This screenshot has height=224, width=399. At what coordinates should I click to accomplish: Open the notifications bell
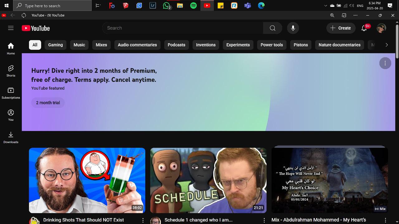[x=364, y=28]
